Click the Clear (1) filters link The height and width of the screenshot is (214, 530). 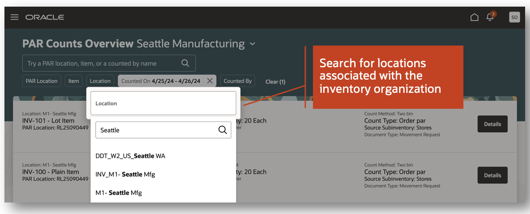[x=275, y=82]
